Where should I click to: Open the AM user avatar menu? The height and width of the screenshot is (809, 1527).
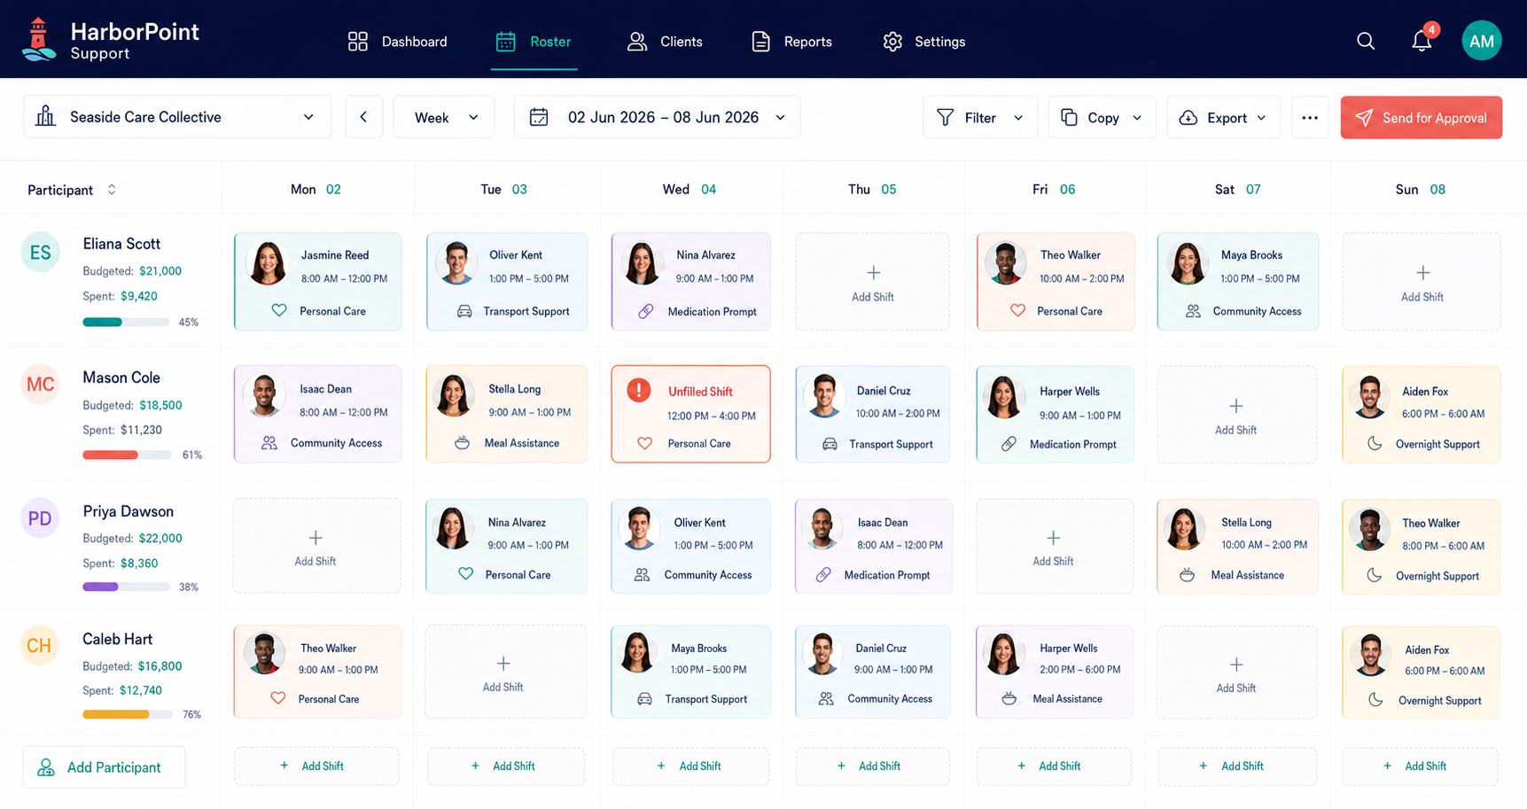1481,41
